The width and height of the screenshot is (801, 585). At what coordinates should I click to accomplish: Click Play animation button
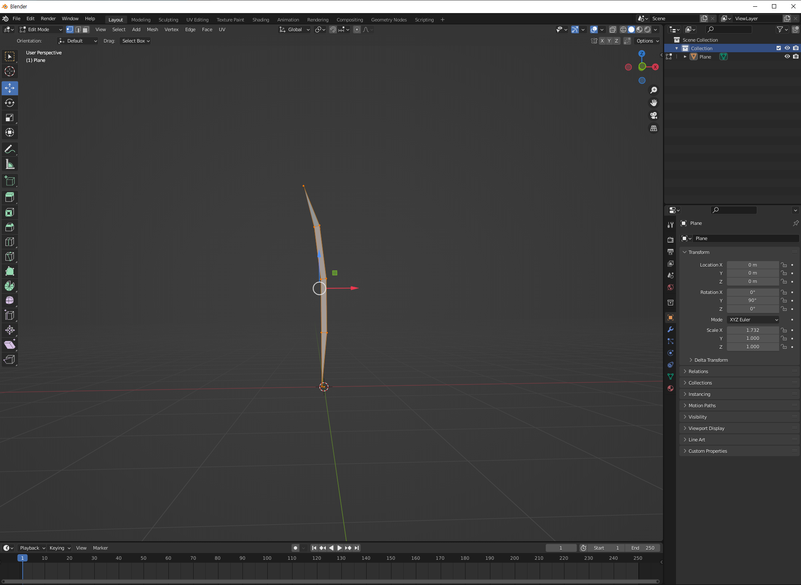tap(340, 548)
